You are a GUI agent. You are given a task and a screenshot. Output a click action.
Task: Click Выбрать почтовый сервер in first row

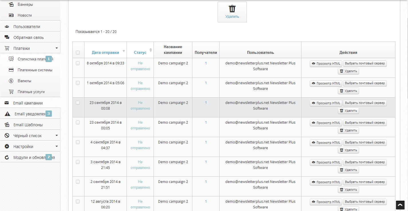365,64
